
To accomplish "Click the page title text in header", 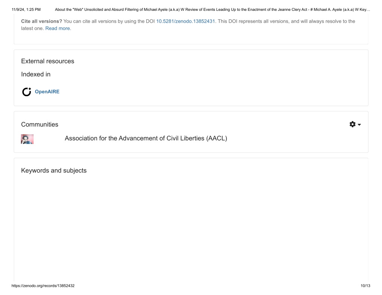I will click(212, 9).
